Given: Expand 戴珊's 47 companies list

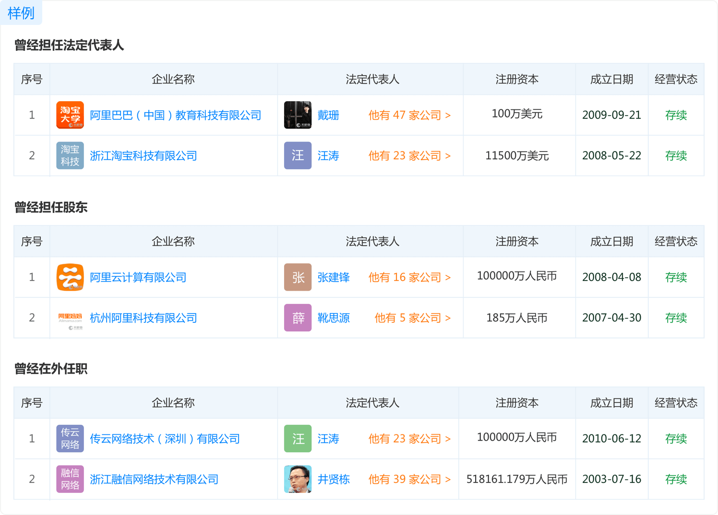Looking at the screenshot, I should (x=409, y=115).
